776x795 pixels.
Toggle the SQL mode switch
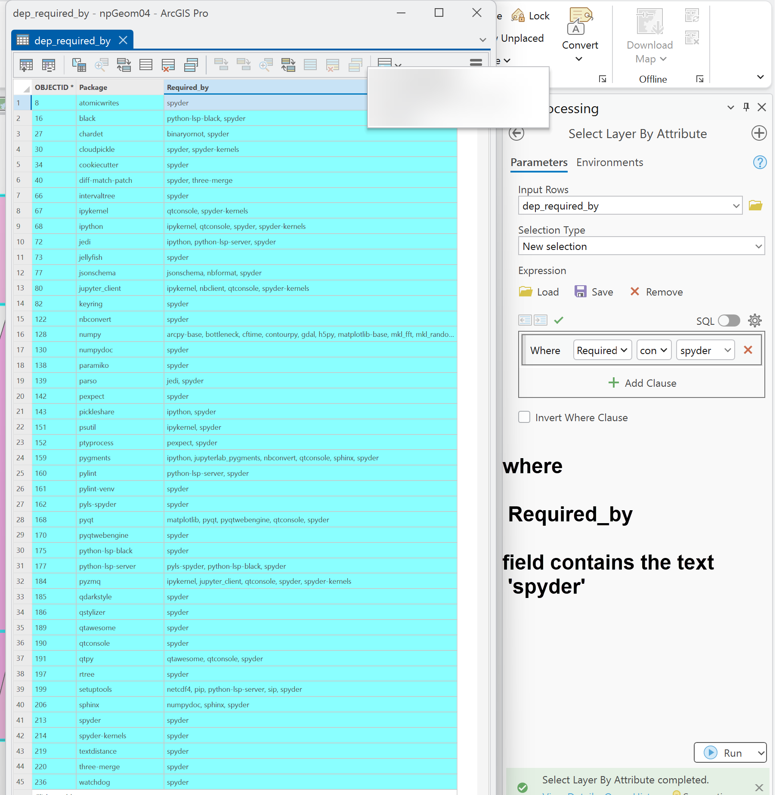(x=729, y=320)
